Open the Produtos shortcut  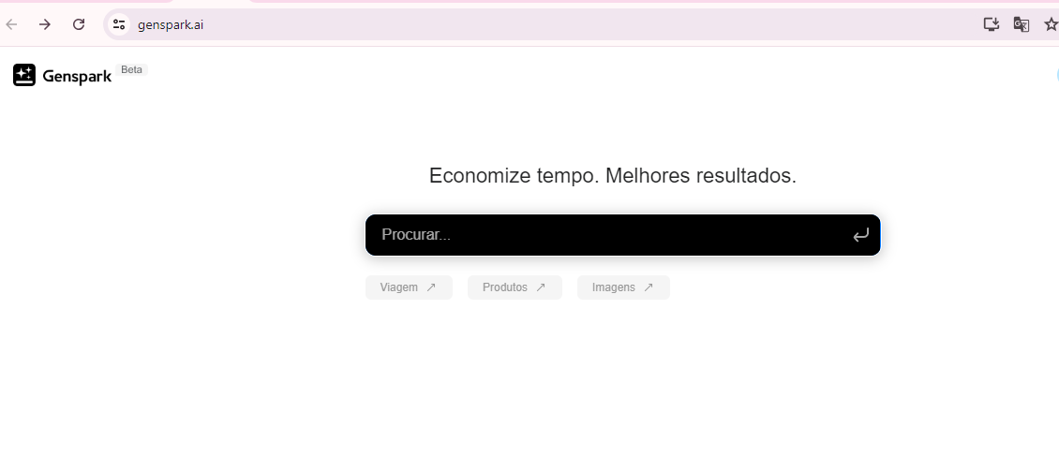click(x=515, y=287)
